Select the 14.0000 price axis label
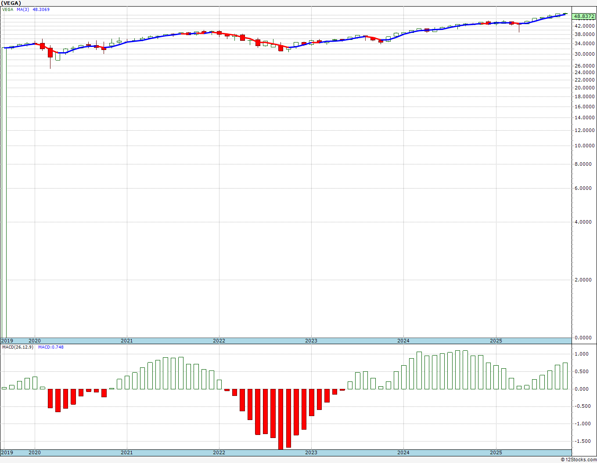 point(584,118)
